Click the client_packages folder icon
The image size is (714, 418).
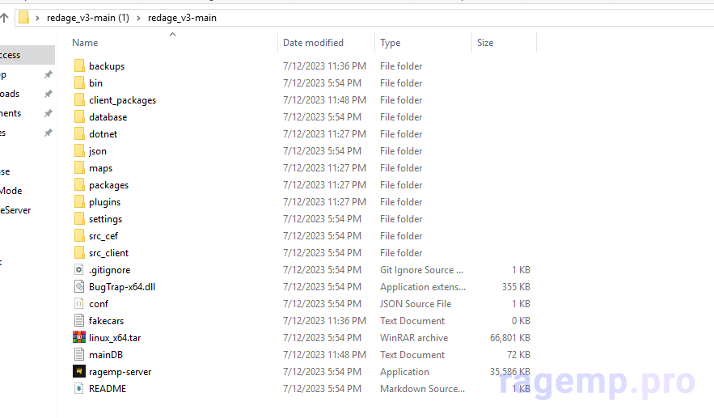point(78,100)
